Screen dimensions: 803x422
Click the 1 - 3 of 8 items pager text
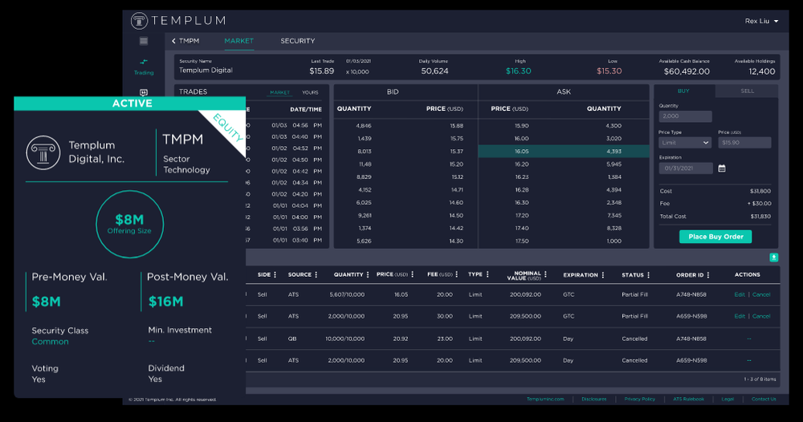(x=760, y=379)
